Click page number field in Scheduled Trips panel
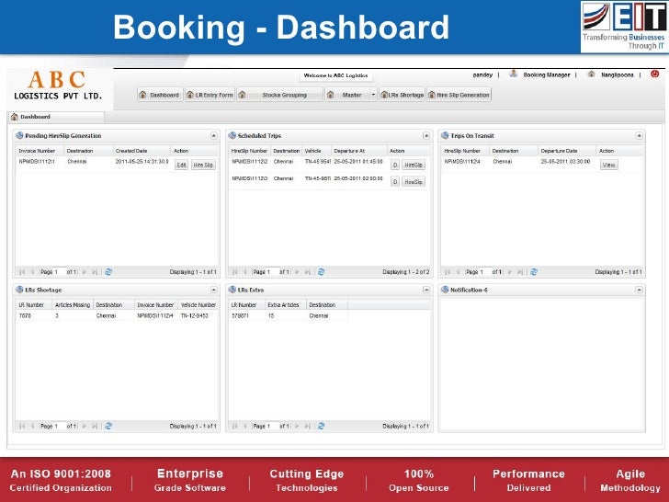The width and height of the screenshot is (669, 502). pyautogui.click(x=272, y=272)
